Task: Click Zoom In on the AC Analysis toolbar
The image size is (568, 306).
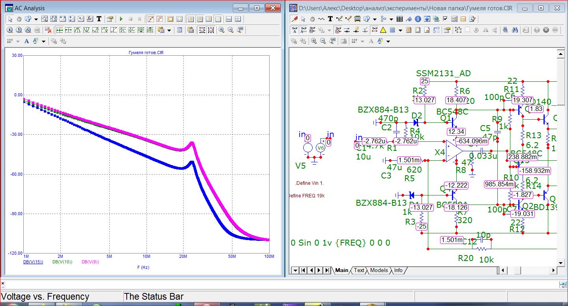Action: click(x=221, y=30)
